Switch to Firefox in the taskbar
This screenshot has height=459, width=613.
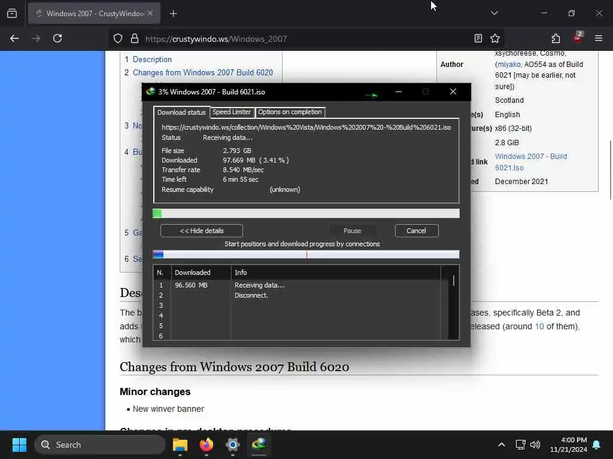(x=207, y=445)
